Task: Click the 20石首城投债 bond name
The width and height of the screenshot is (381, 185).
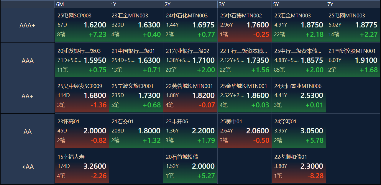Action: (x=182, y=157)
